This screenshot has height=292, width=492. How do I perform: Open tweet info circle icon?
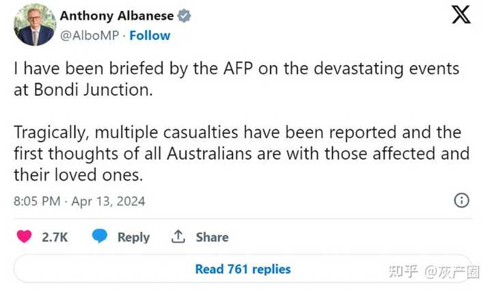(x=461, y=200)
